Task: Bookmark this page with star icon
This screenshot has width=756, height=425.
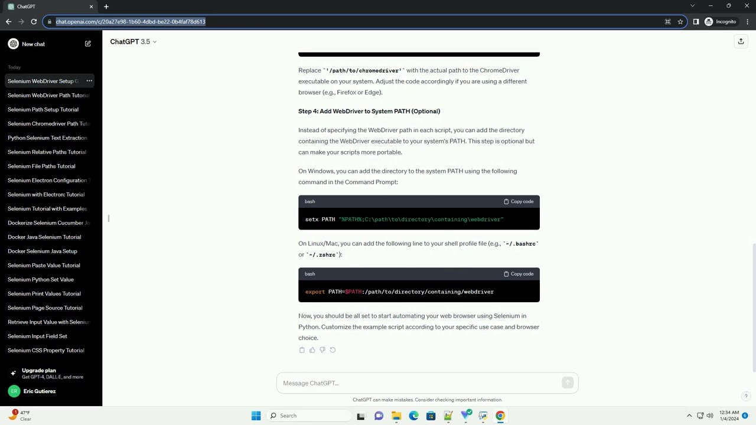Action: click(680, 22)
